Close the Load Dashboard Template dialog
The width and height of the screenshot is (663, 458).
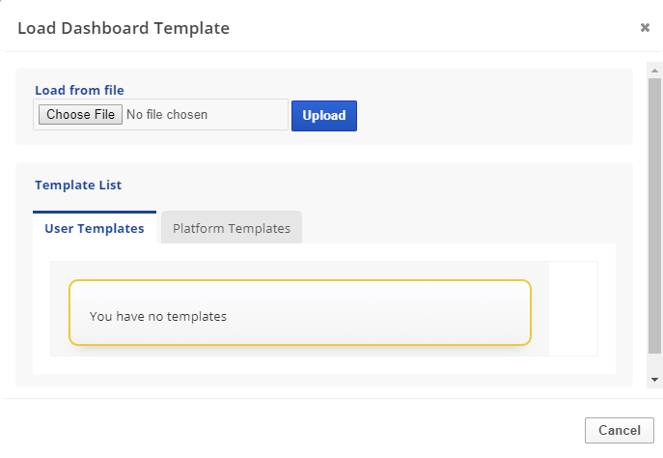645,28
